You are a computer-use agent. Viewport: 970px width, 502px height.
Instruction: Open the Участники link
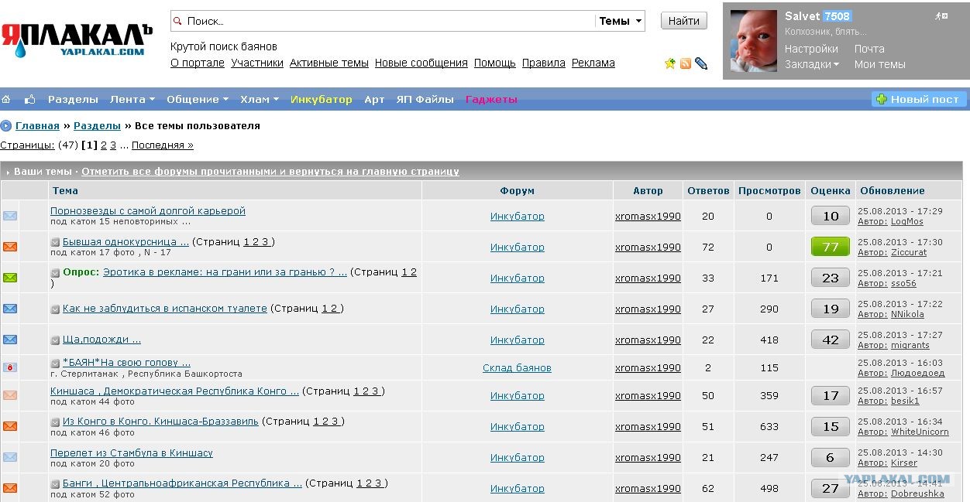point(257,63)
